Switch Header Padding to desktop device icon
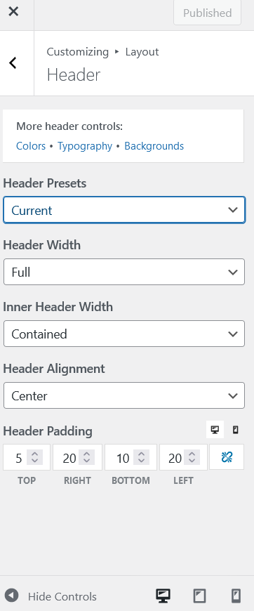This screenshot has width=254, height=611. click(x=215, y=430)
